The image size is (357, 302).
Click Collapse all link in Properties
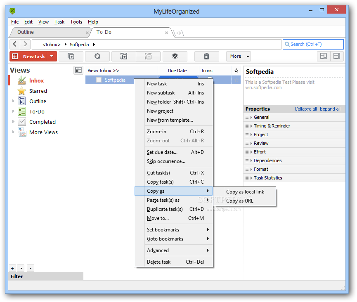coord(305,109)
